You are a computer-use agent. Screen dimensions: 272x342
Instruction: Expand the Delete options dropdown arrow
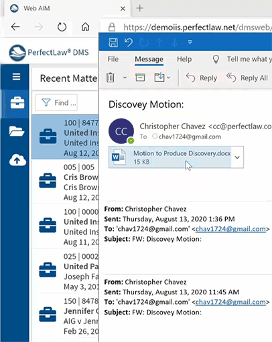coord(125,78)
